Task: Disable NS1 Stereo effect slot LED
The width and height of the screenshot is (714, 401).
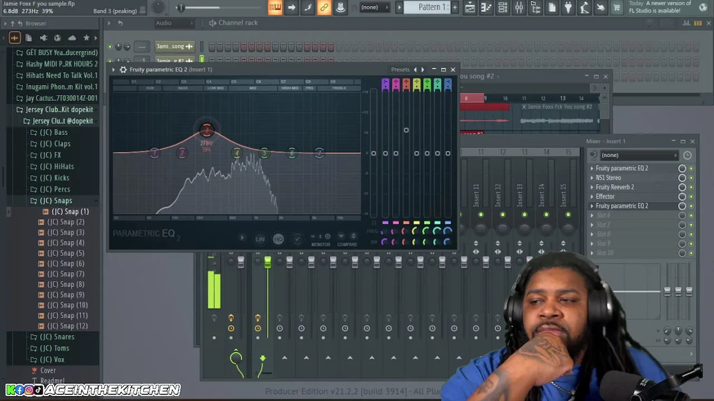Action: [x=691, y=178]
